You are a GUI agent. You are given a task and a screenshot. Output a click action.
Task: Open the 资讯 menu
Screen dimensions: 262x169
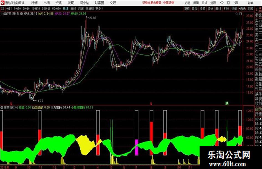point(59,3)
